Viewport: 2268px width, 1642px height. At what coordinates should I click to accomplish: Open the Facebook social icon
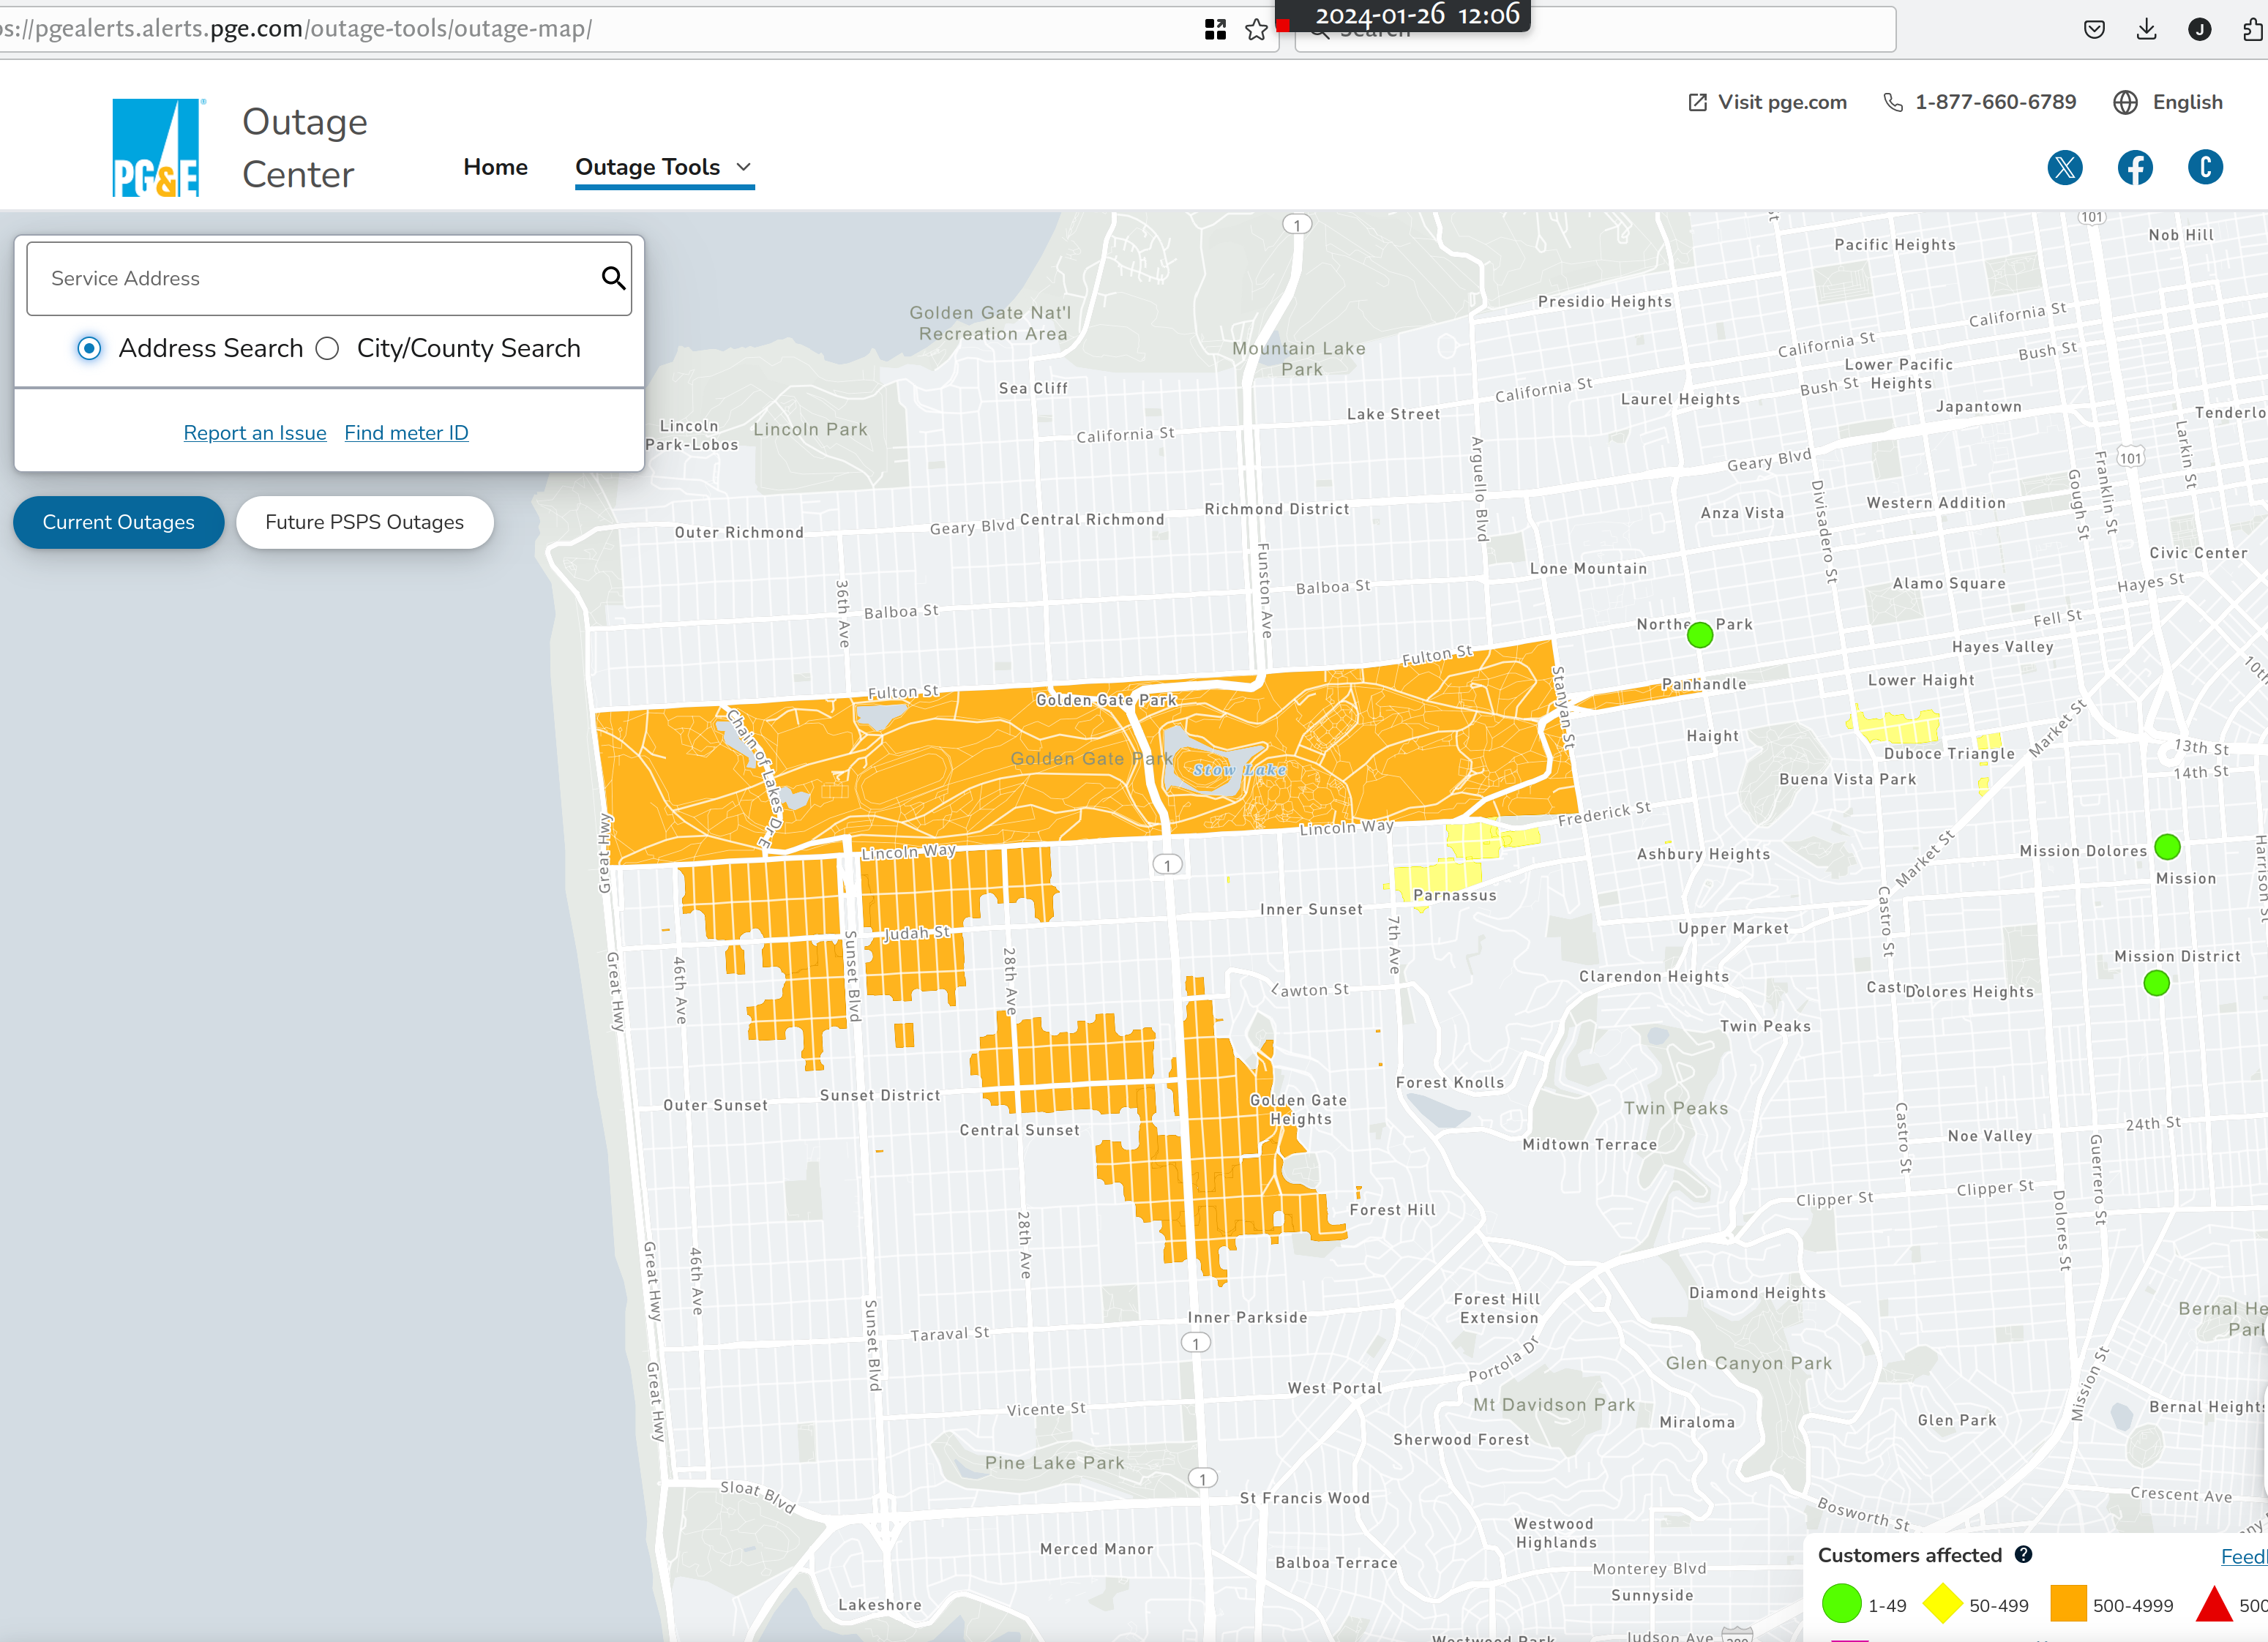(x=2134, y=167)
